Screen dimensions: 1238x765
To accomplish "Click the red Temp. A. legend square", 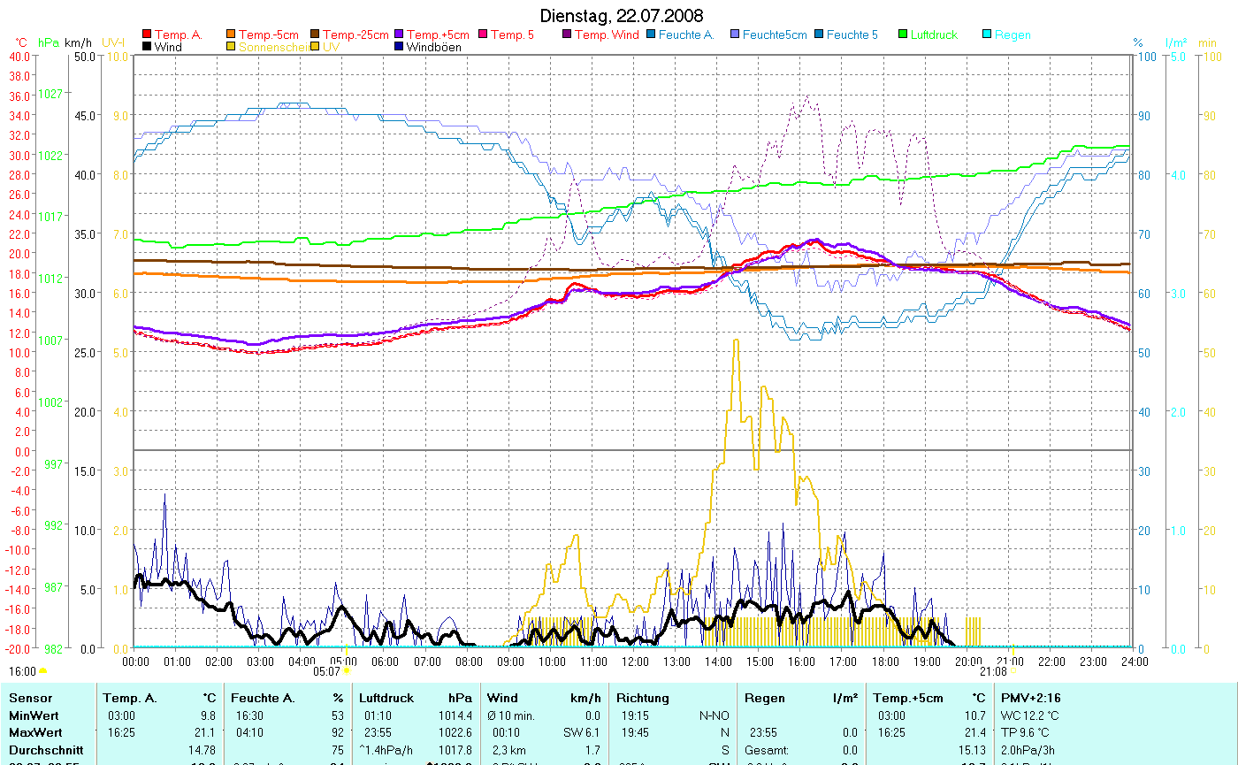I will tap(147, 35).
